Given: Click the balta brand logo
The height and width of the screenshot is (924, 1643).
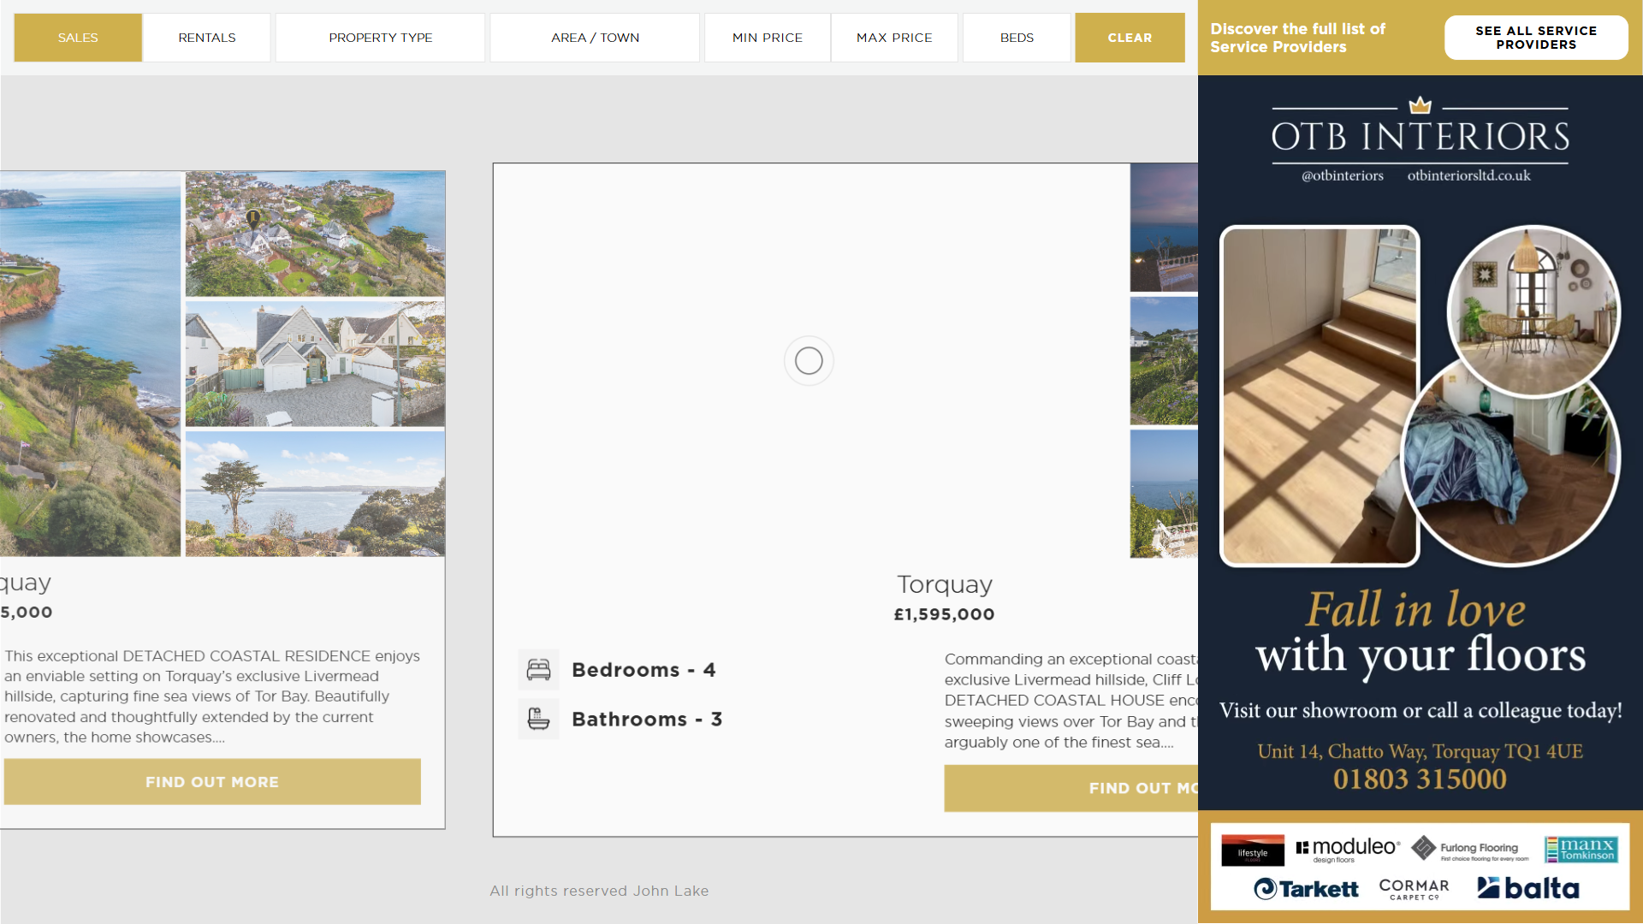Looking at the screenshot, I should [1528, 888].
